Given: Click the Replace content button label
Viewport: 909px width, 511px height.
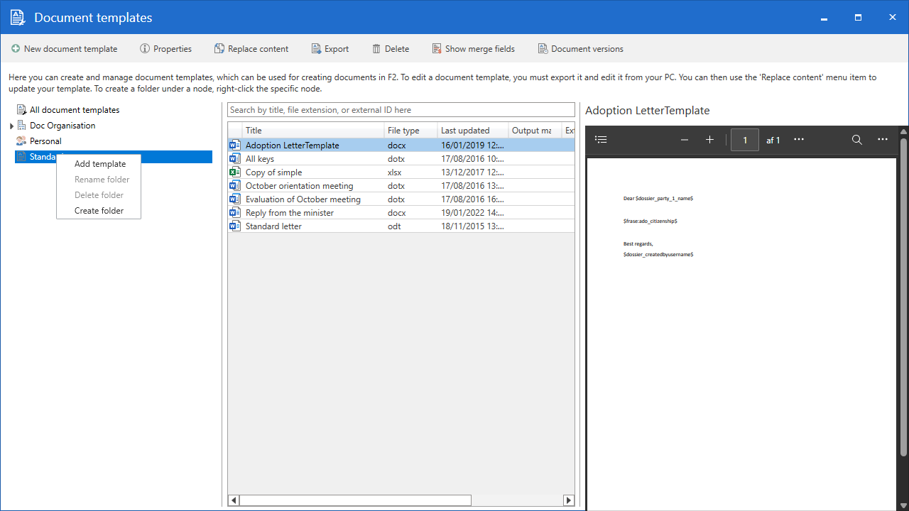Looking at the screenshot, I should [258, 49].
